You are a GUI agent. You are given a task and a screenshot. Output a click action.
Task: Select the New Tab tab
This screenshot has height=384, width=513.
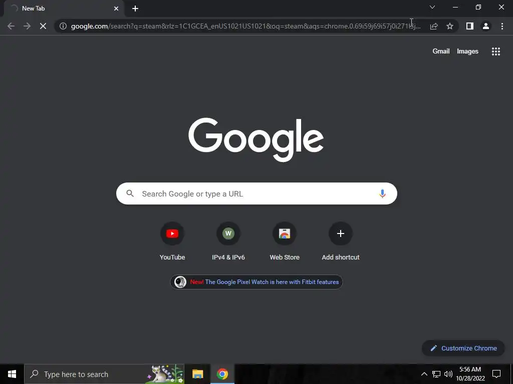pos(64,8)
